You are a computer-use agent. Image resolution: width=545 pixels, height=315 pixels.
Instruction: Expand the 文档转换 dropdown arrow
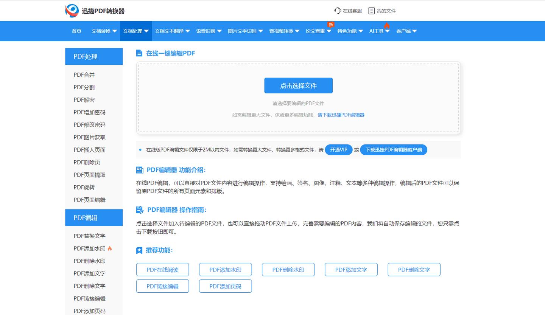114,31
